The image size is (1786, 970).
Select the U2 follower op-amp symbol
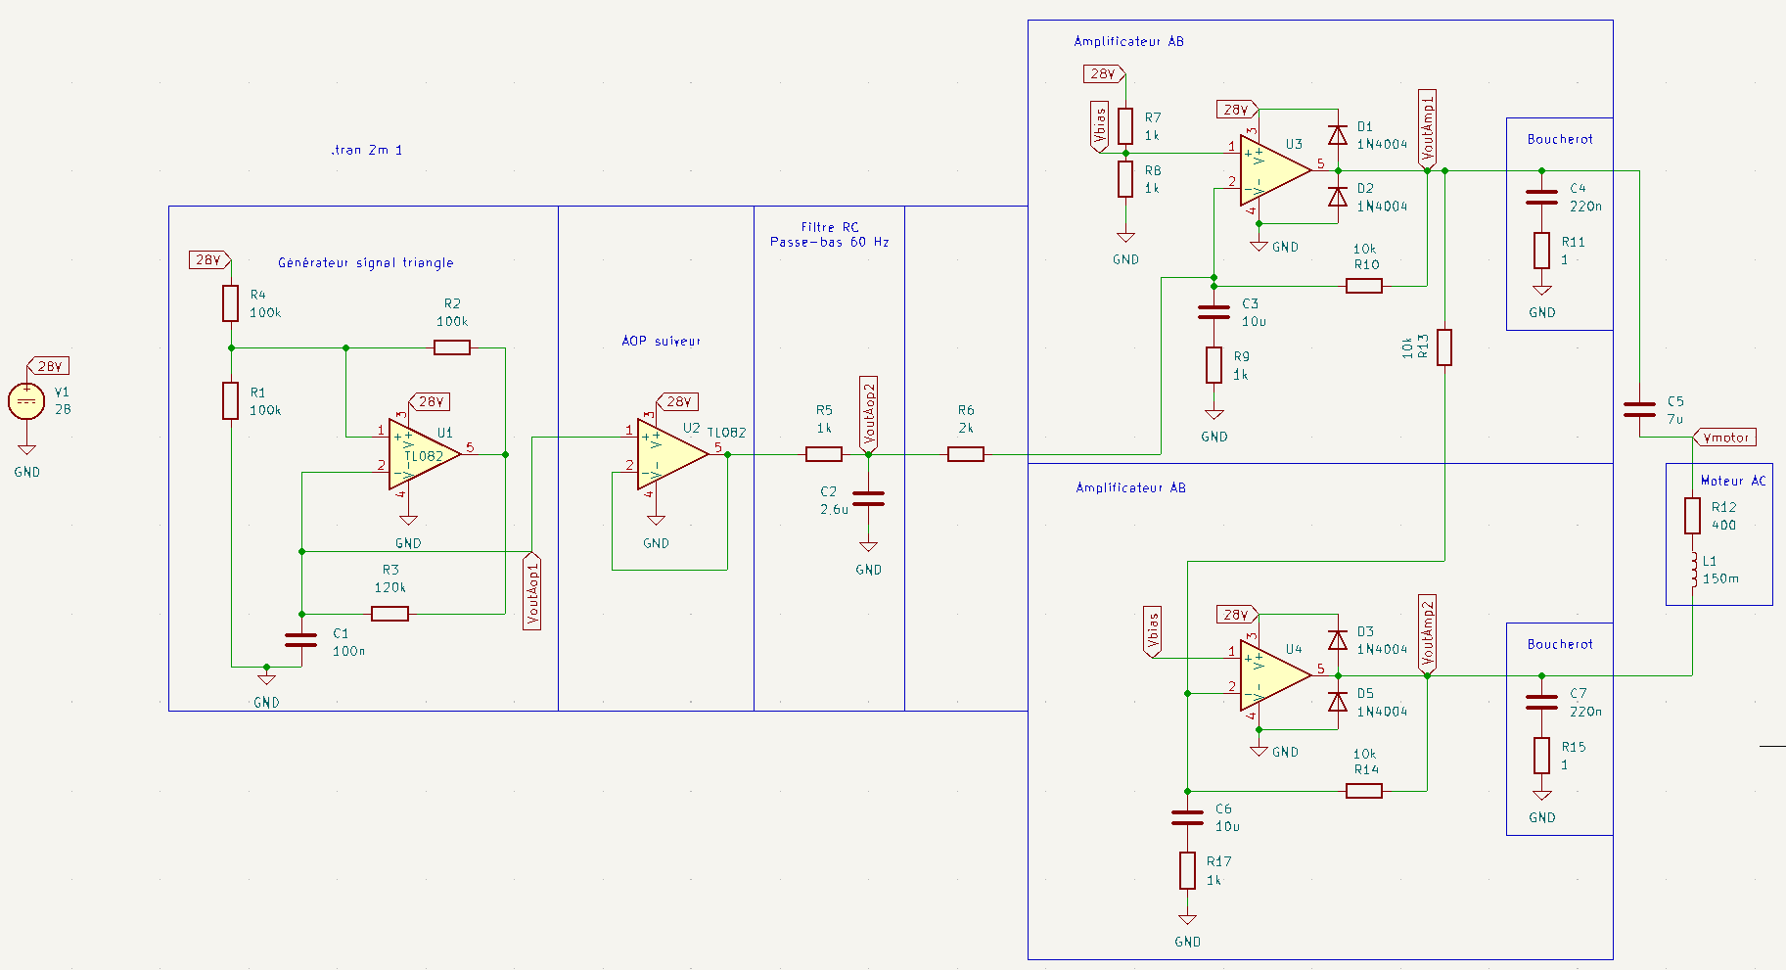671,454
